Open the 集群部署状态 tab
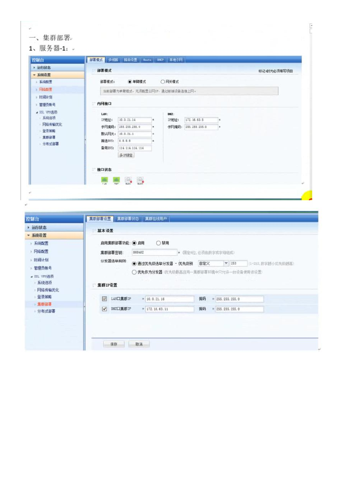The image size is (343, 485). pyautogui.click(x=128, y=219)
